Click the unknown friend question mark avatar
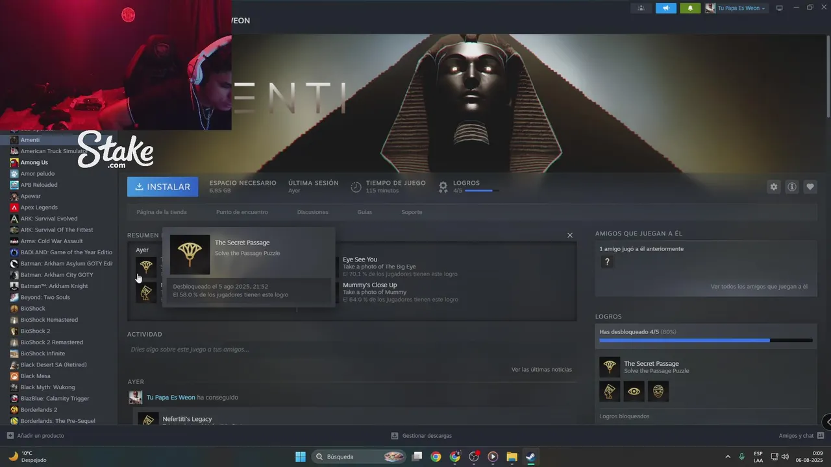This screenshot has width=831, height=467. [607, 262]
